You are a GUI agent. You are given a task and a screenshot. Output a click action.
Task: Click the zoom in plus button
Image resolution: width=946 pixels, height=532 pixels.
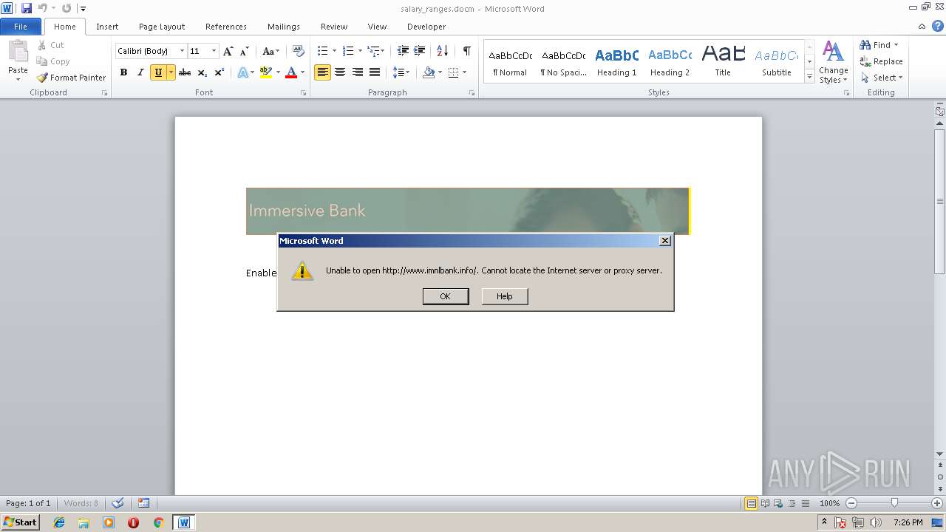click(x=937, y=503)
